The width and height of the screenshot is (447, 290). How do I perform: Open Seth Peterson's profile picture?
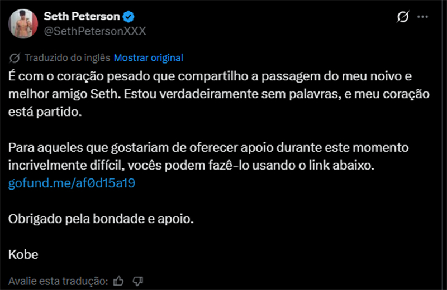[23, 25]
